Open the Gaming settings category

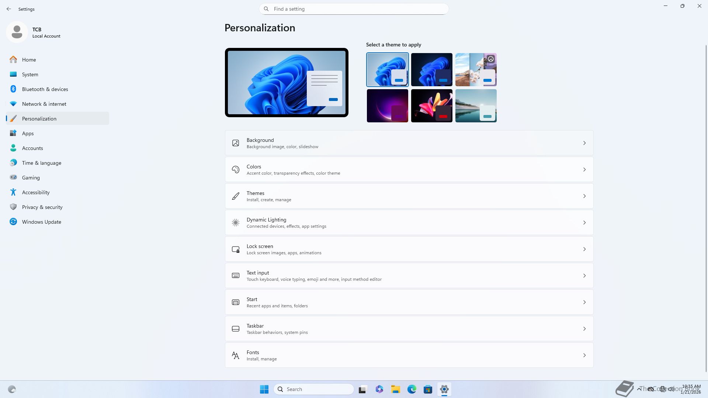pos(31,178)
